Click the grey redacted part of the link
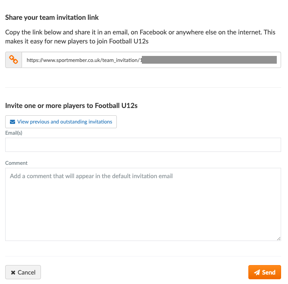 pyautogui.click(x=209, y=60)
